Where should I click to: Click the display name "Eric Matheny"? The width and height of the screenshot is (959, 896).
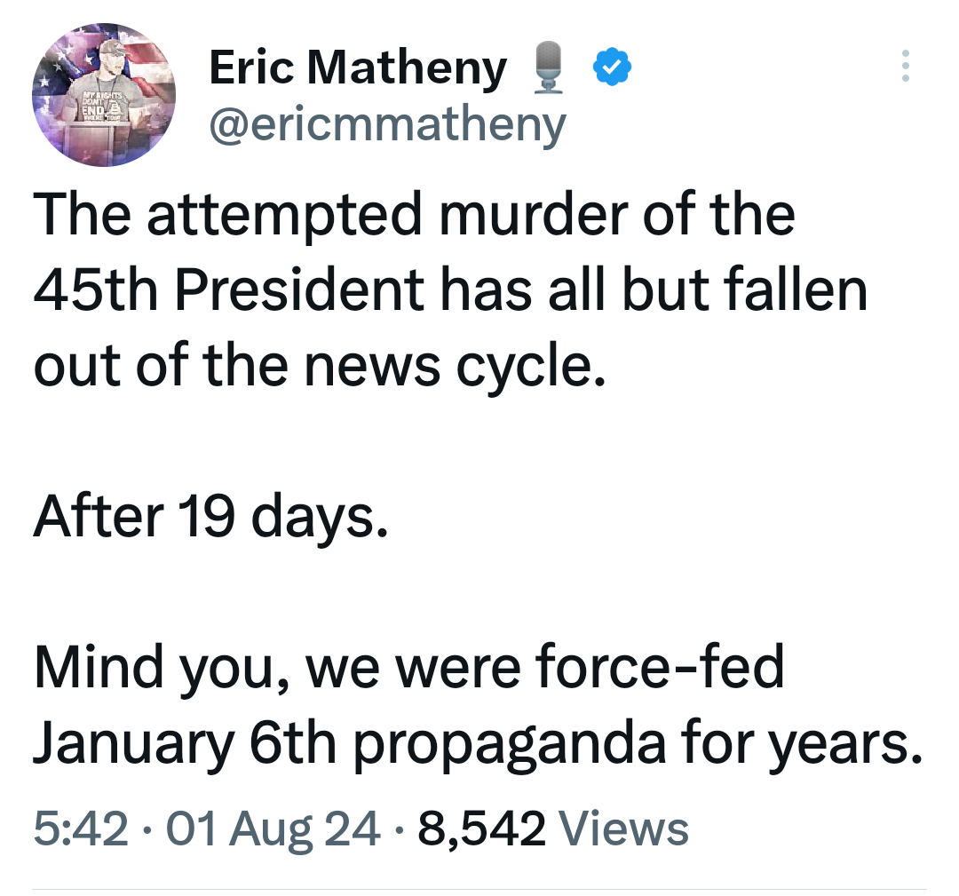coord(358,68)
